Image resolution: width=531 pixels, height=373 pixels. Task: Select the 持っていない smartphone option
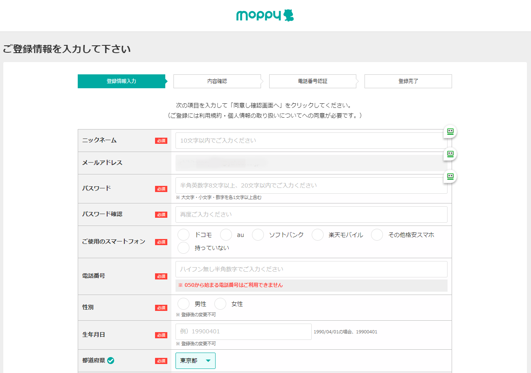[183, 248]
